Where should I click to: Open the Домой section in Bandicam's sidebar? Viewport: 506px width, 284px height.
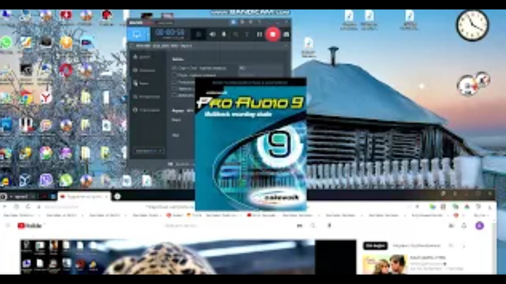142,57
